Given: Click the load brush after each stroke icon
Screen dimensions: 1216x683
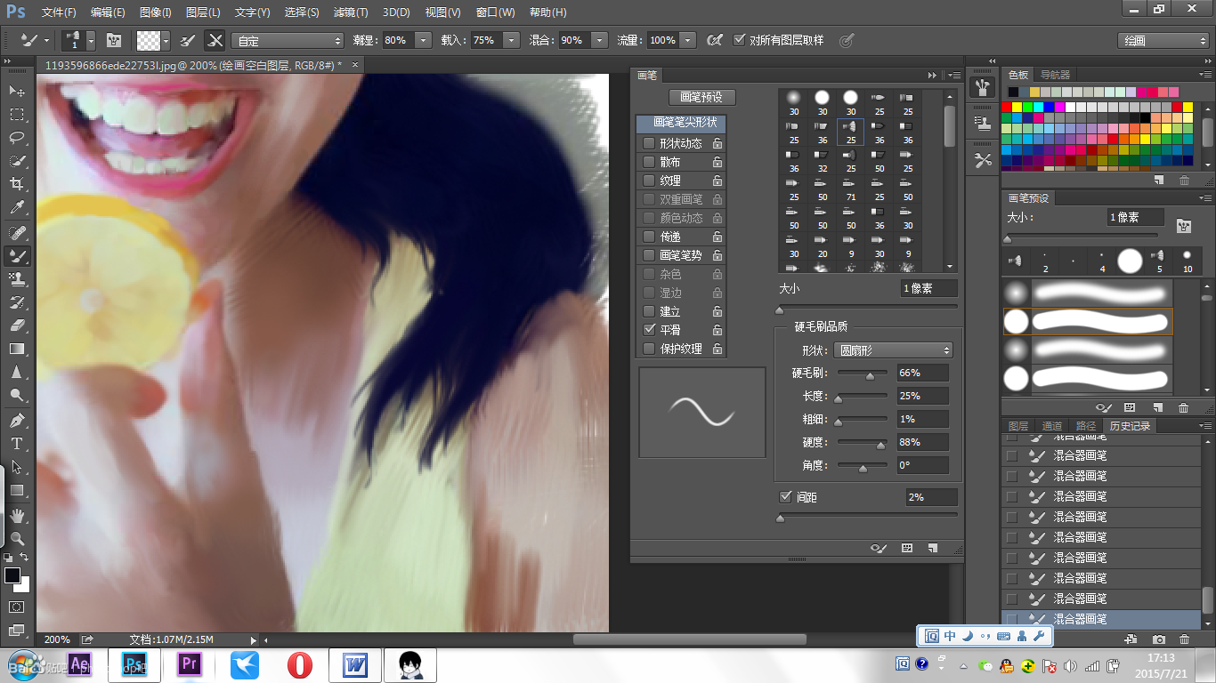Looking at the screenshot, I should click(x=189, y=40).
